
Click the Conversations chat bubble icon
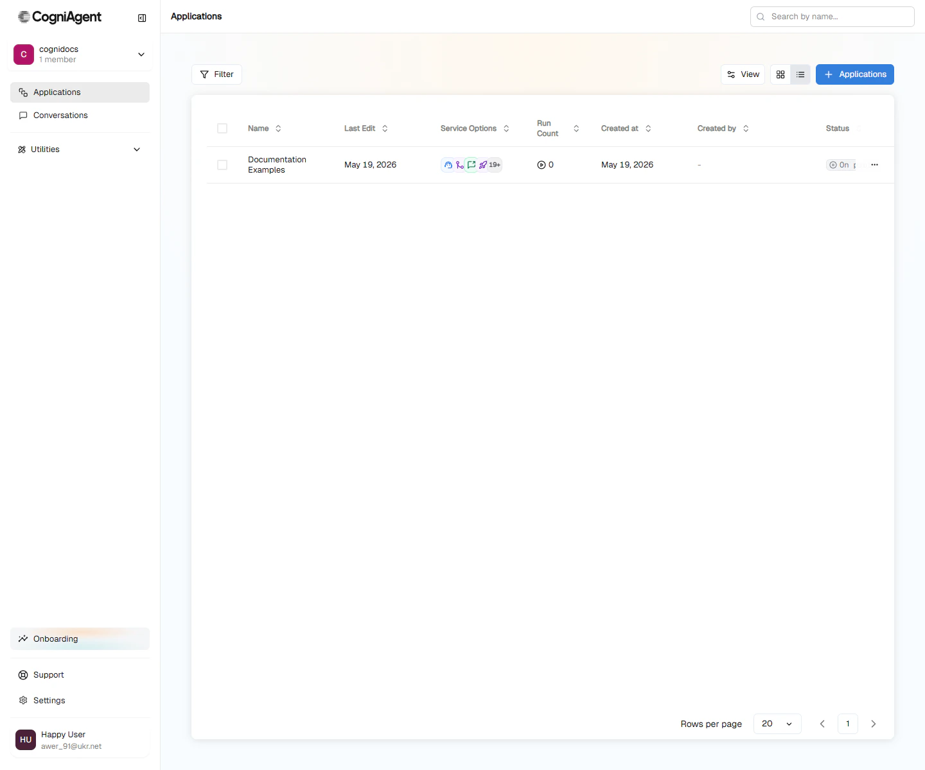23,116
